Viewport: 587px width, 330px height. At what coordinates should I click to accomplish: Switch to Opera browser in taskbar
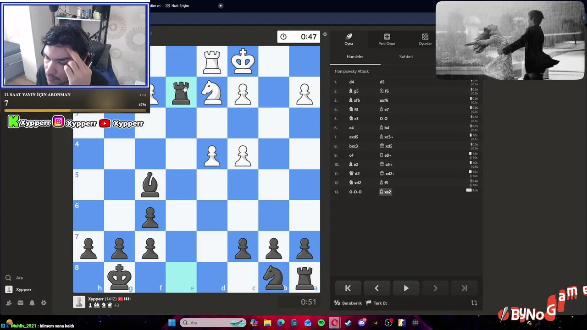[335, 323]
